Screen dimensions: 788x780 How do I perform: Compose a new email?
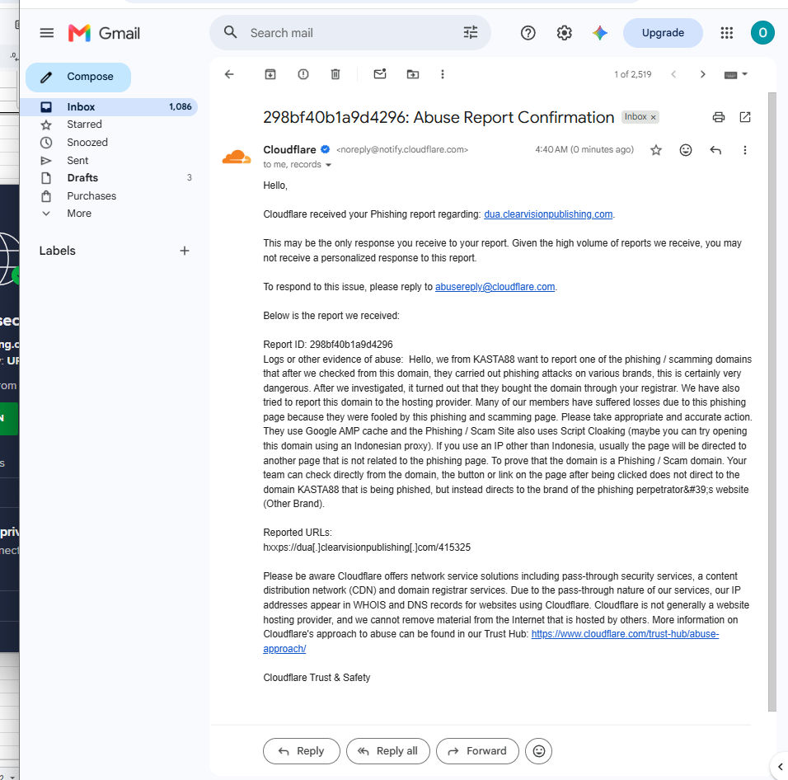(78, 77)
